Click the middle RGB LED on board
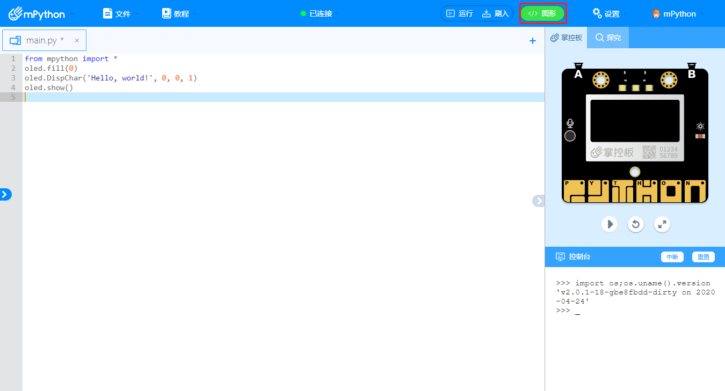The height and width of the screenshot is (391, 725). 636,88
